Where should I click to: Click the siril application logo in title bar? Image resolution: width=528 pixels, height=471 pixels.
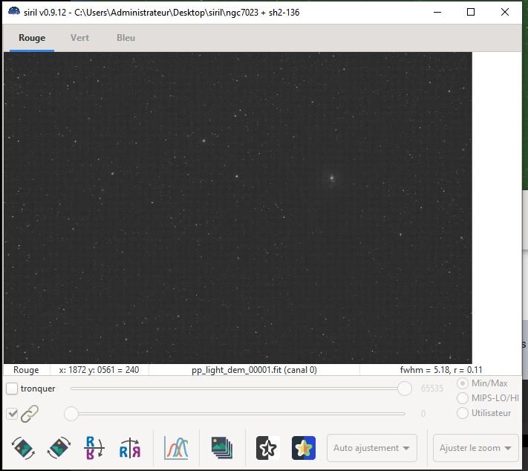[14, 12]
